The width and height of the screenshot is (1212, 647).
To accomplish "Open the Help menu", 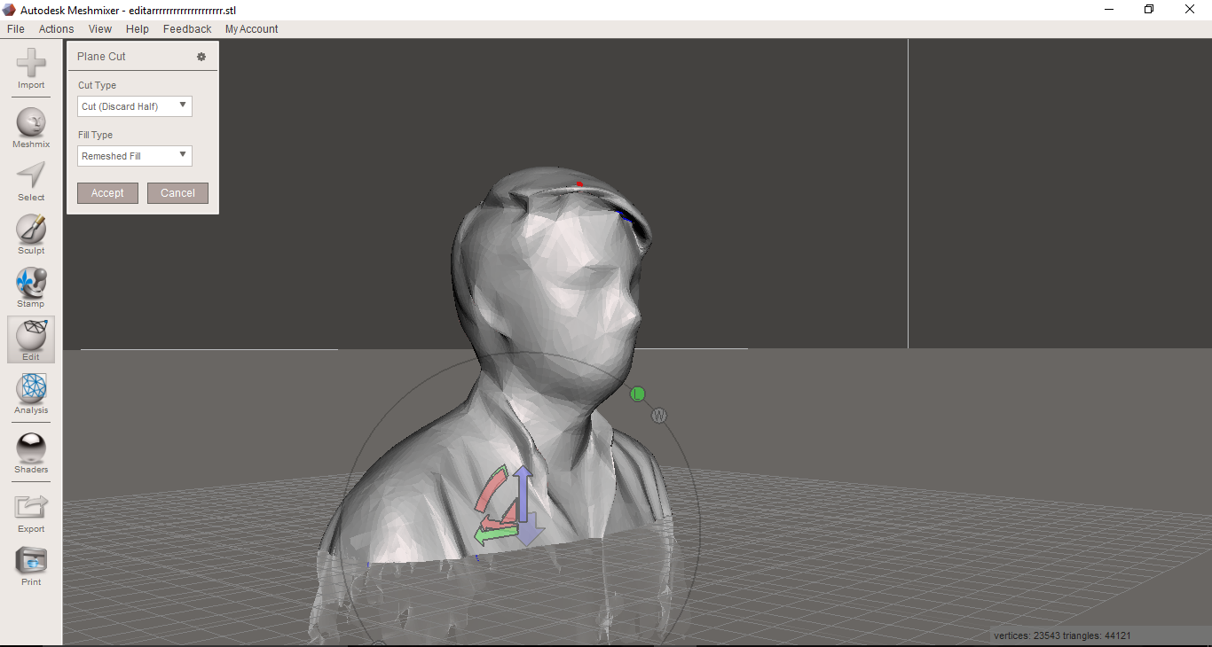I will [138, 29].
